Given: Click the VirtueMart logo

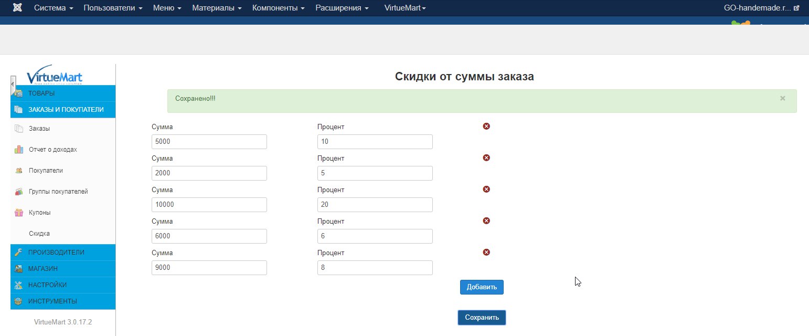Looking at the screenshot, I should click(x=55, y=75).
